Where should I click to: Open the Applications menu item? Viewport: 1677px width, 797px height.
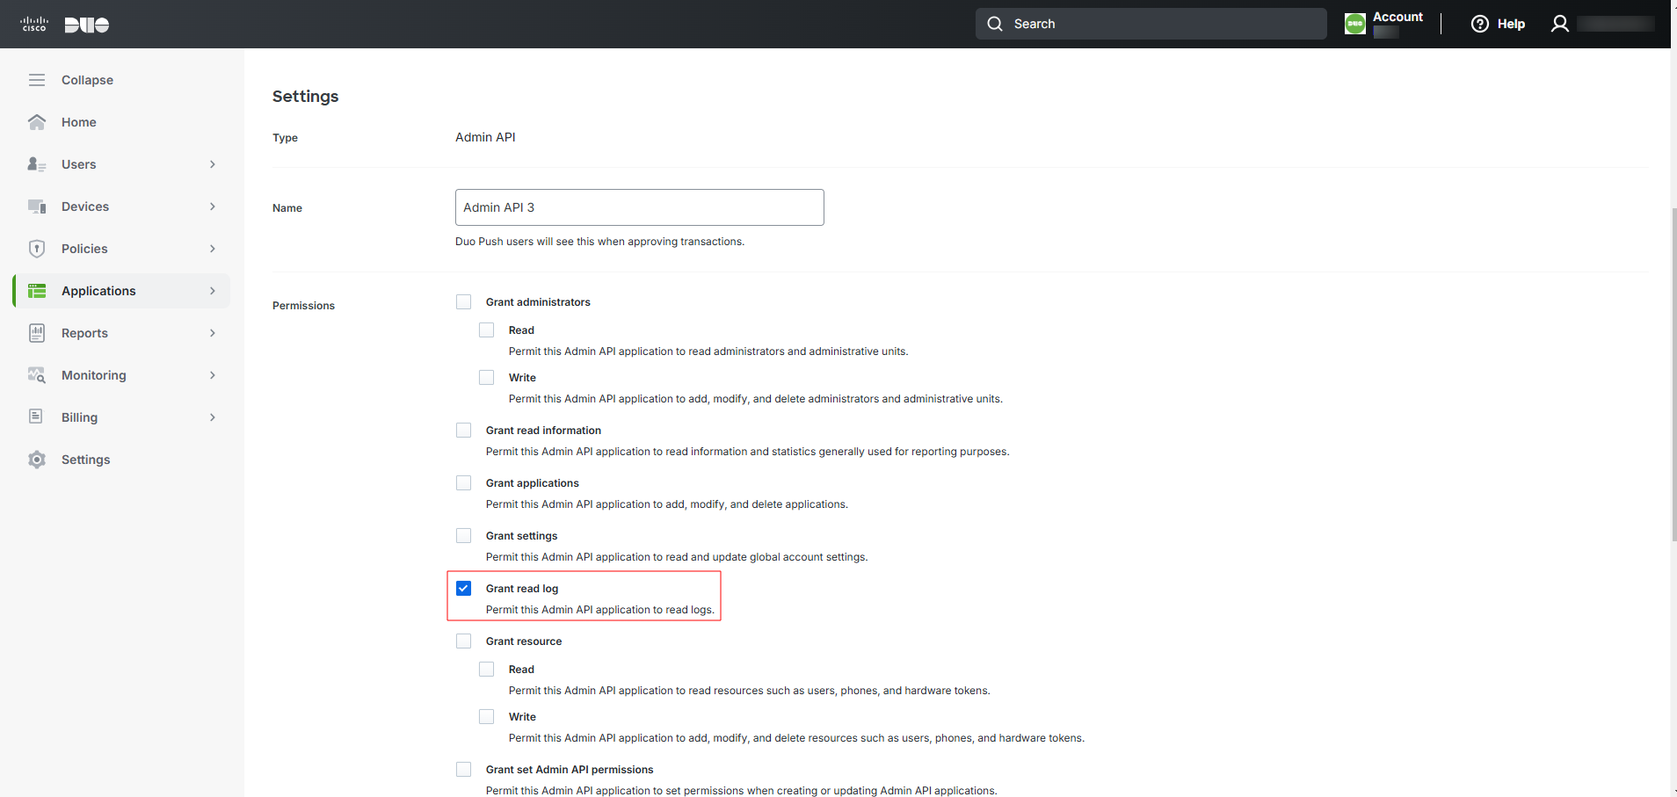coord(121,291)
